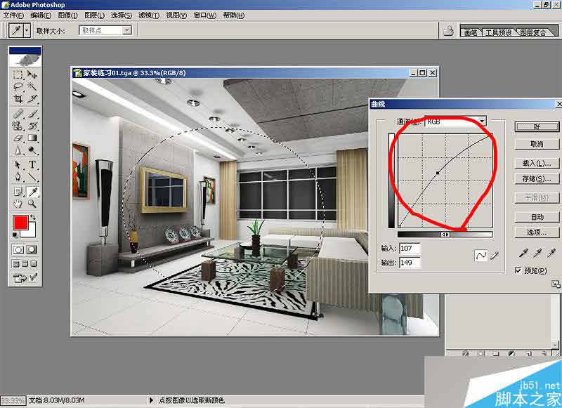562x408 pixels.
Task: Select the Line shape tool
Action: (x=32, y=176)
